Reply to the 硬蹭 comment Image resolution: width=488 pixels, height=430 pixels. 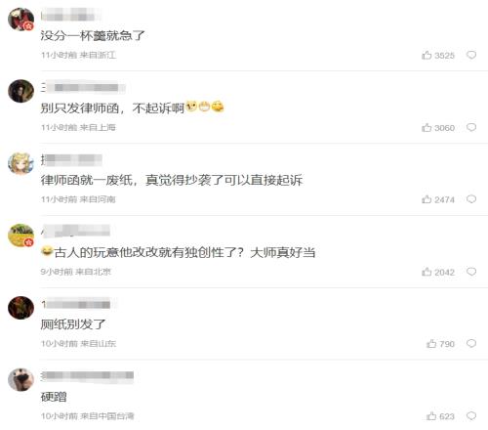pyautogui.click(x=471, y=416)
